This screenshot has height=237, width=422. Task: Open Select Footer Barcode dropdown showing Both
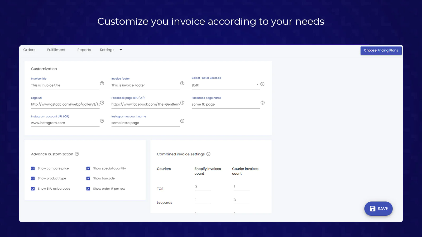(226, 85)
